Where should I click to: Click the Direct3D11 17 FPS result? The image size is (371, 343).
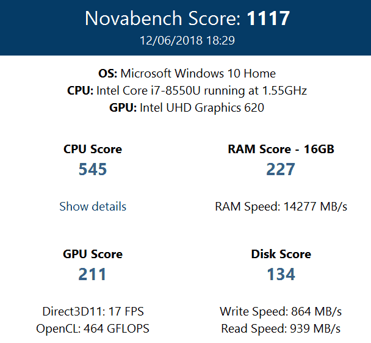pos(93,311)
